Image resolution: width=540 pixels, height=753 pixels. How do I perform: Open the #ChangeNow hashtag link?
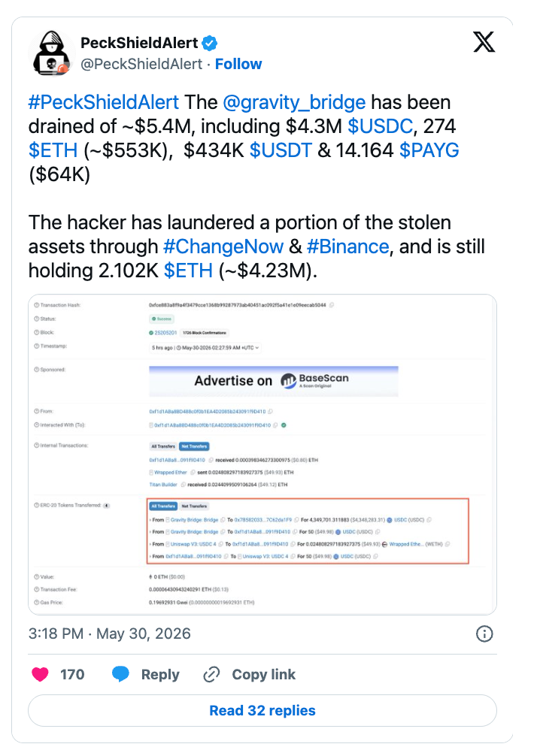click(223, 246)
